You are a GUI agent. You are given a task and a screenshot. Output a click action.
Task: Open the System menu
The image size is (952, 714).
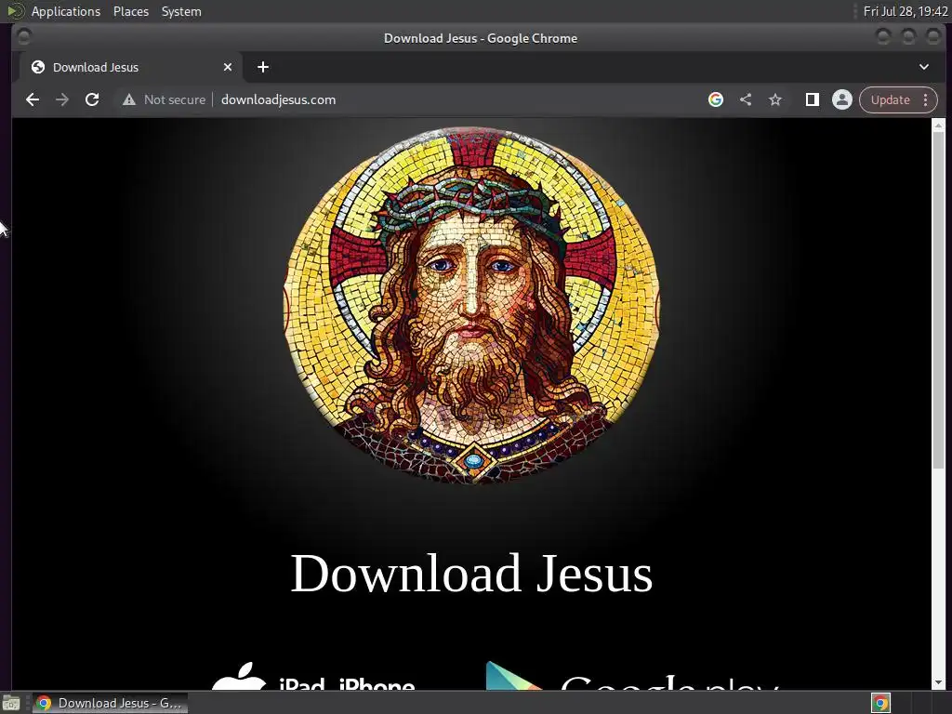[181, 11]
